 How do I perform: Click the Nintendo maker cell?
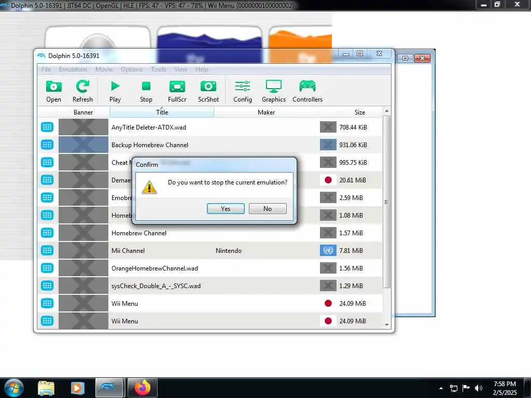tap(229, 251)
